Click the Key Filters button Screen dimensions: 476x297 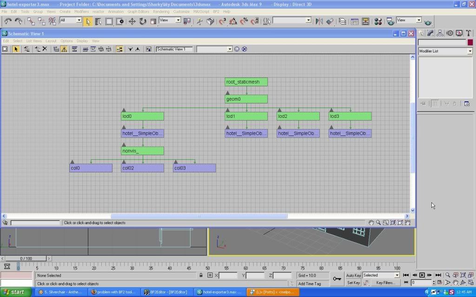tap(385, 283)
